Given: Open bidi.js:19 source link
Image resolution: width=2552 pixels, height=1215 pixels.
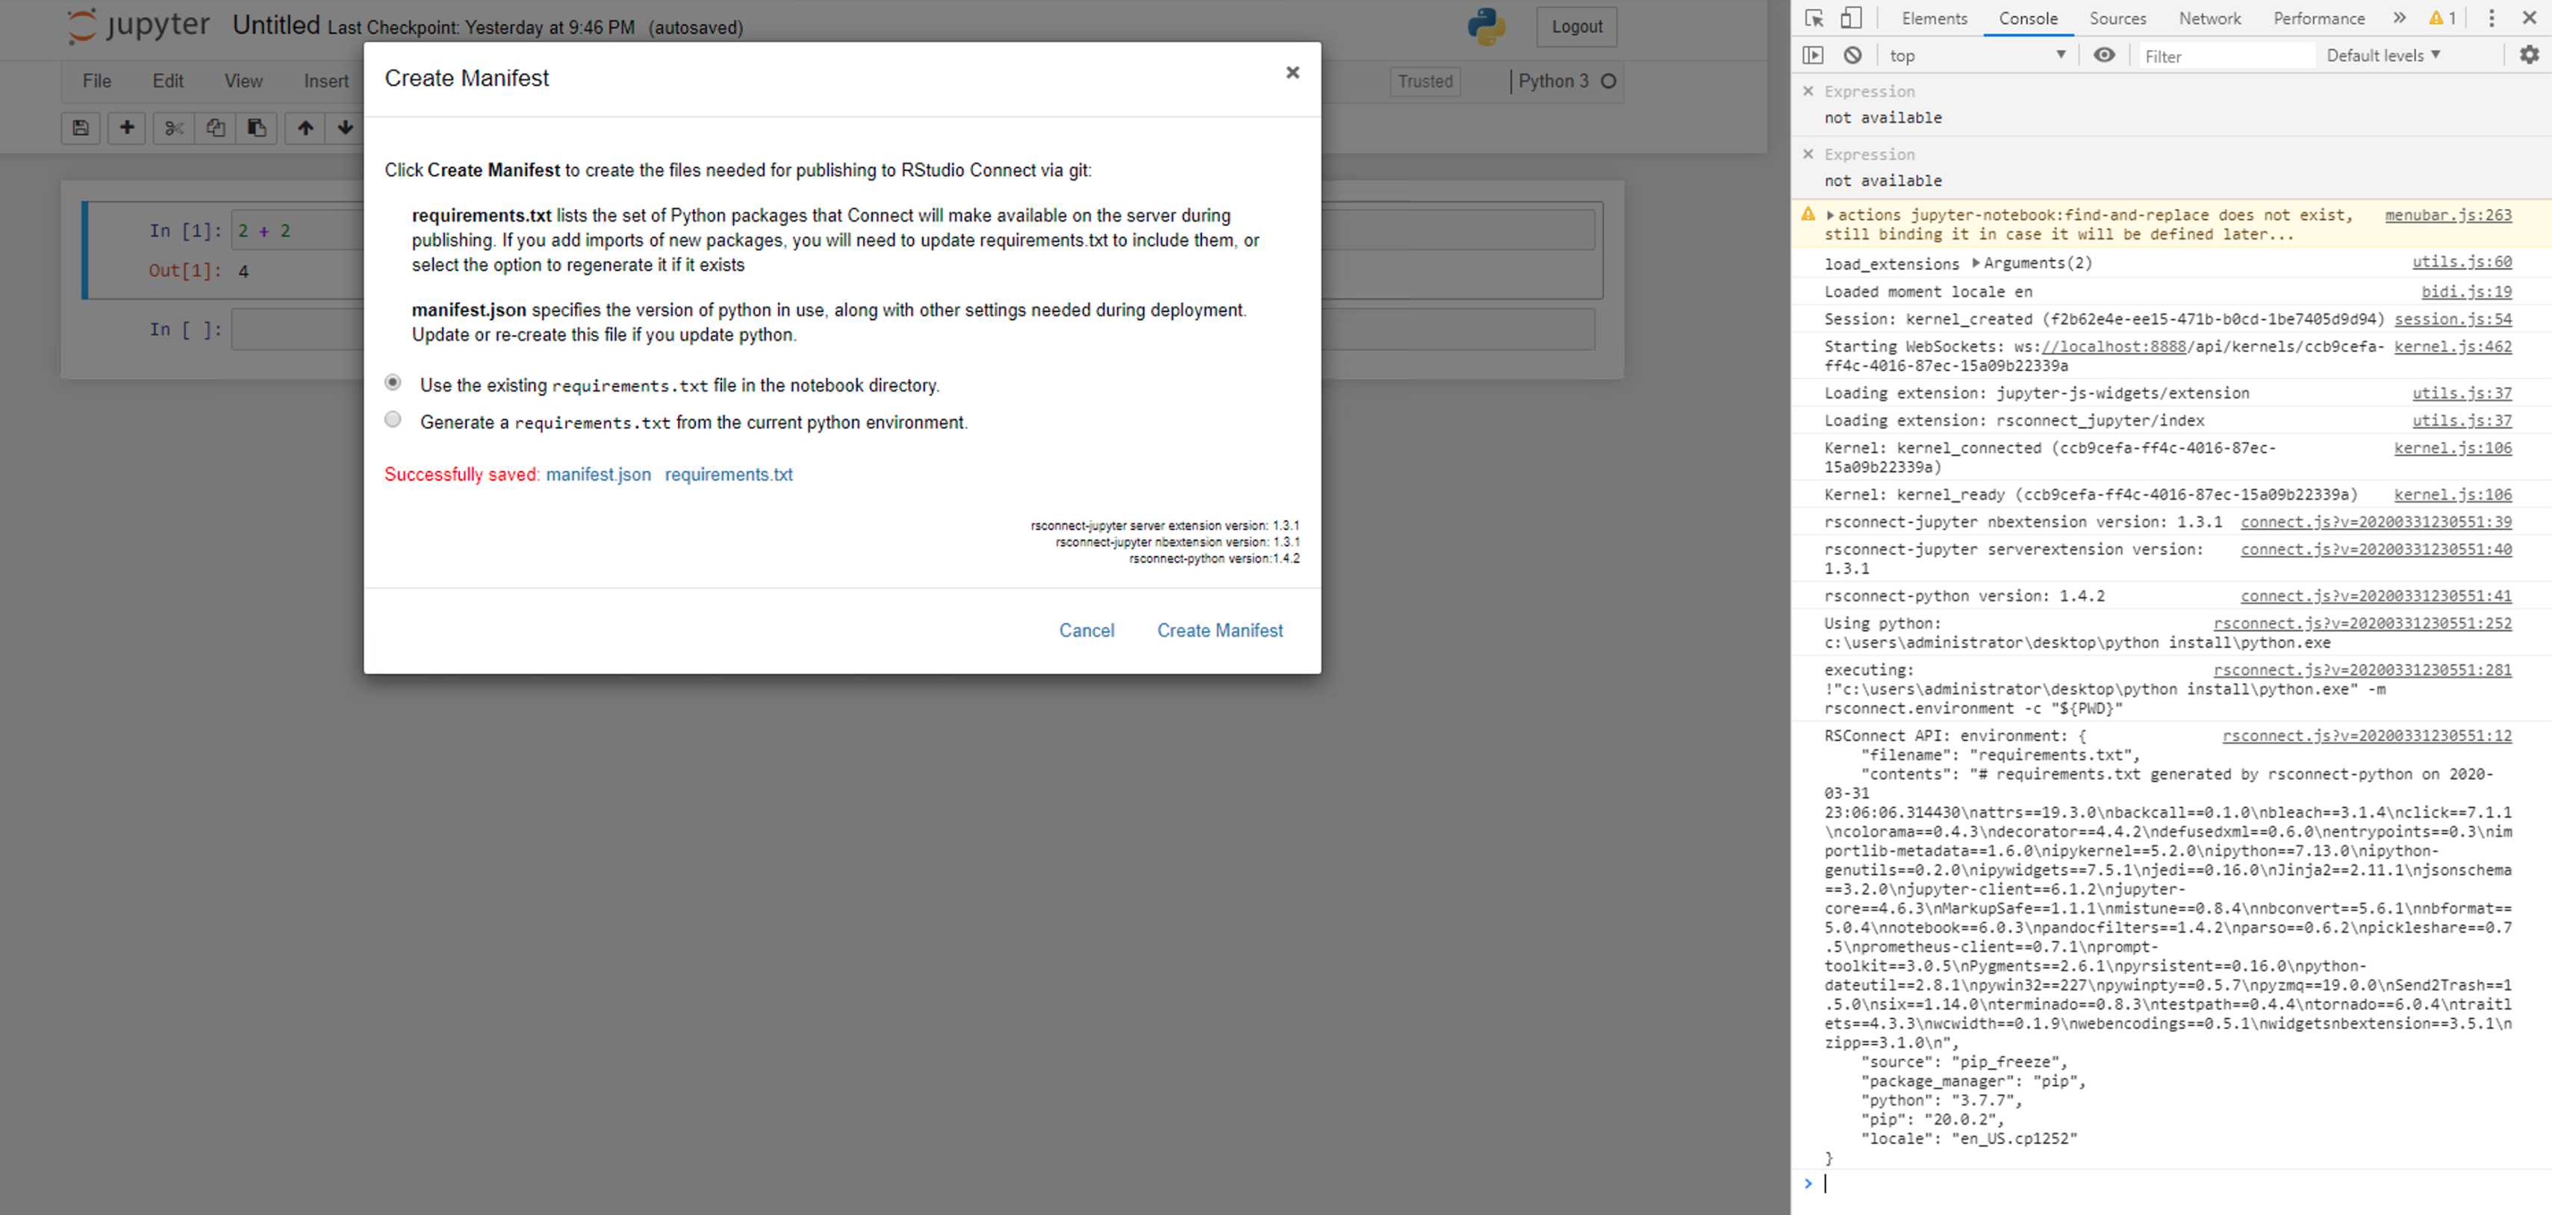Looking at the screenshot, I should tap(2467, 291).
